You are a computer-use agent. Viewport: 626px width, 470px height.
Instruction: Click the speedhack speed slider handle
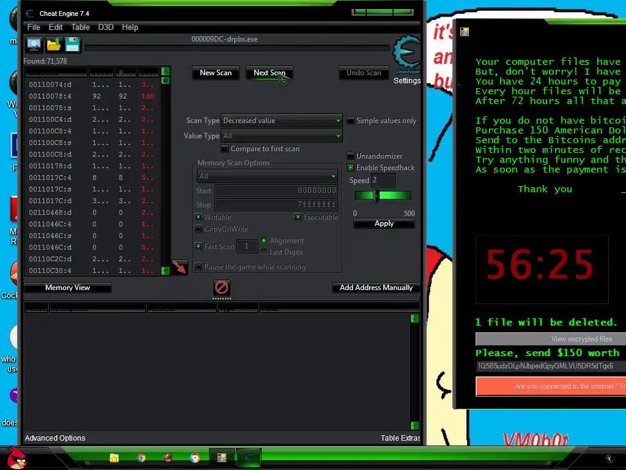(376, 195)
